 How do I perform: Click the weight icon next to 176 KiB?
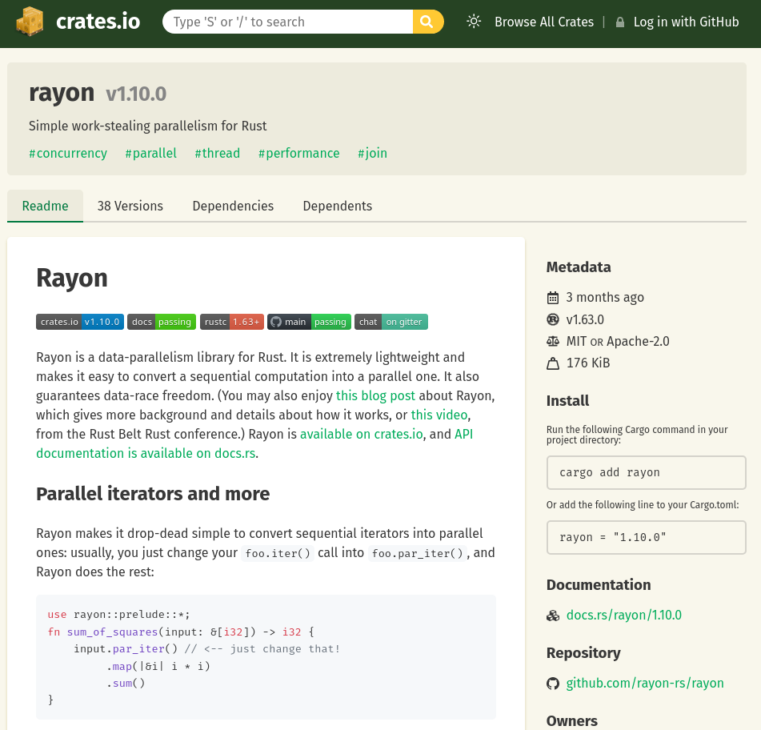click(x=553, y=363)
